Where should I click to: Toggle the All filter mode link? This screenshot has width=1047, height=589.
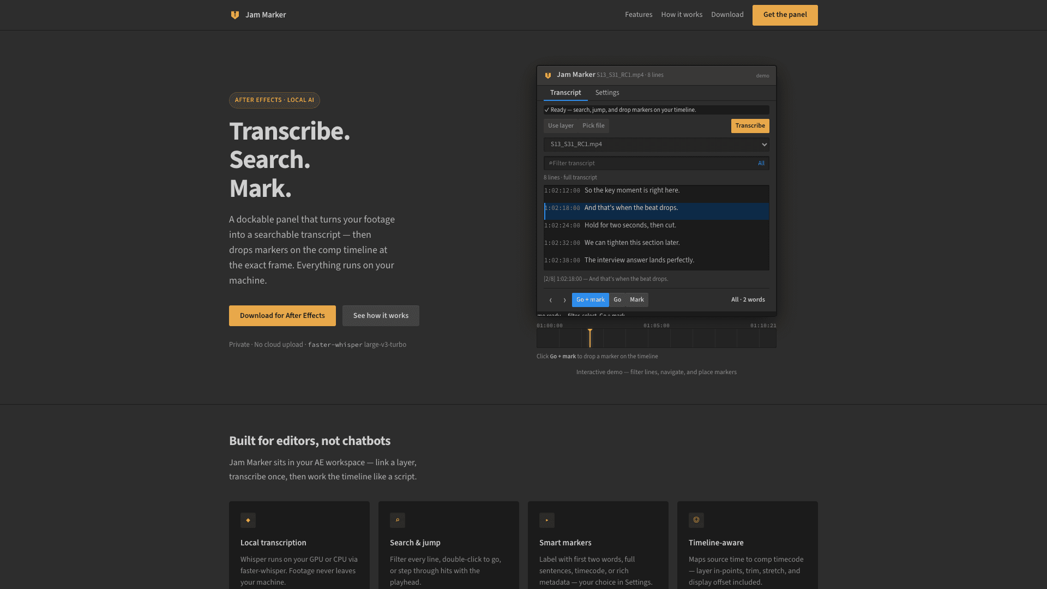(x=761, y=163)
